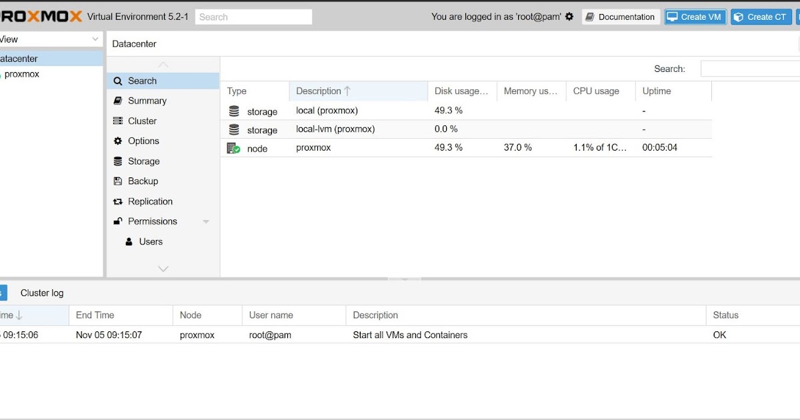Click the Backup floppy disk icon
The height and width of the screenshot is (420, 800).
pyautogui.click(x=118, y=181)
